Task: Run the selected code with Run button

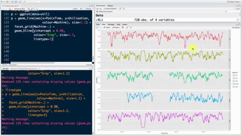Action: tap(75, 9)
